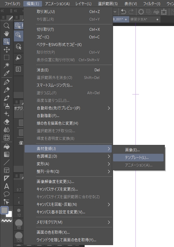174x247 pixels.
Task: Open the レイヤー(L) menu
Action: click(x=83, y=4)
